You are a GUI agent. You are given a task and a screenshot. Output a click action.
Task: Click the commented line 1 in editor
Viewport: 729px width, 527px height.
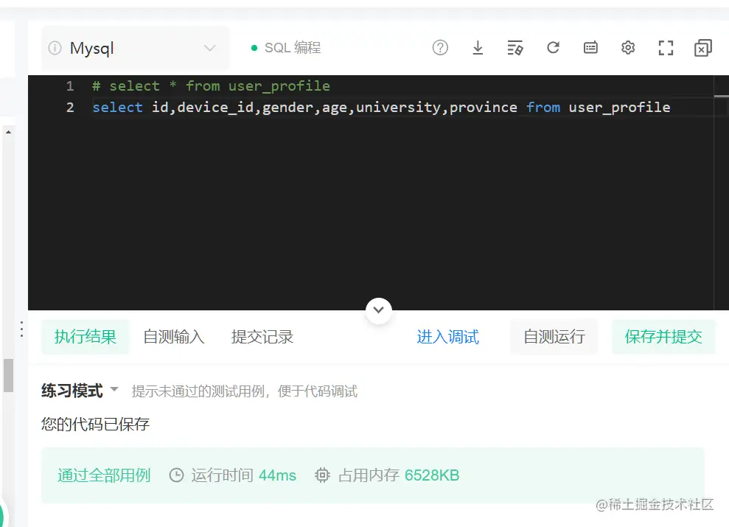point(211,86)
